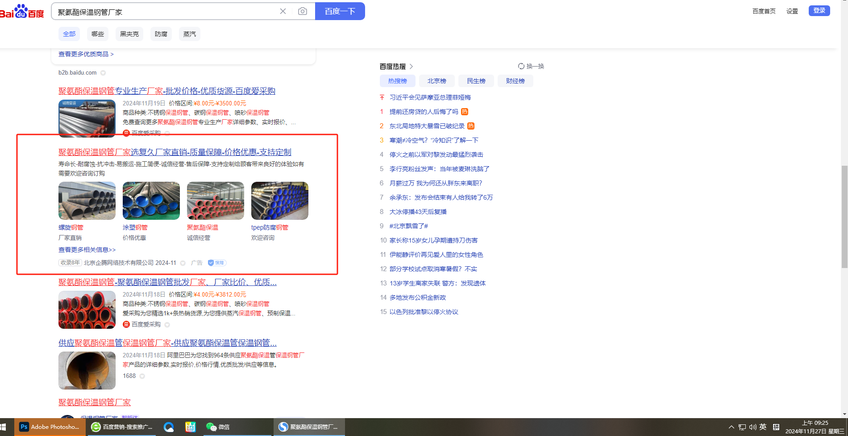This screenshot has width=848, height=436.
Task: Click the pipe thumbnail of the 1688 result
Action: pos(87,370)
